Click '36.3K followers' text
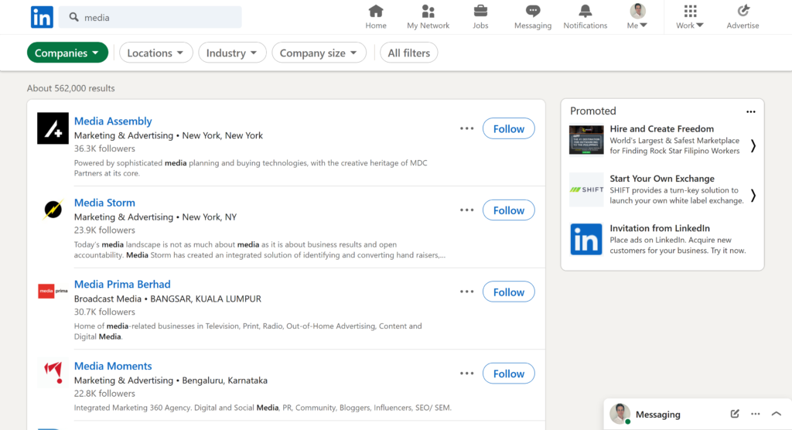Screen dimensions: 792x430 104,148
